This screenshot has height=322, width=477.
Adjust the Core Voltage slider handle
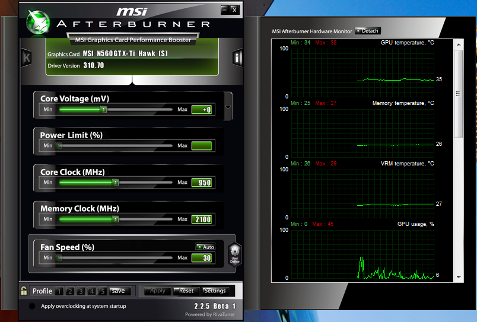pyautogui.click(x=104, y=109)
